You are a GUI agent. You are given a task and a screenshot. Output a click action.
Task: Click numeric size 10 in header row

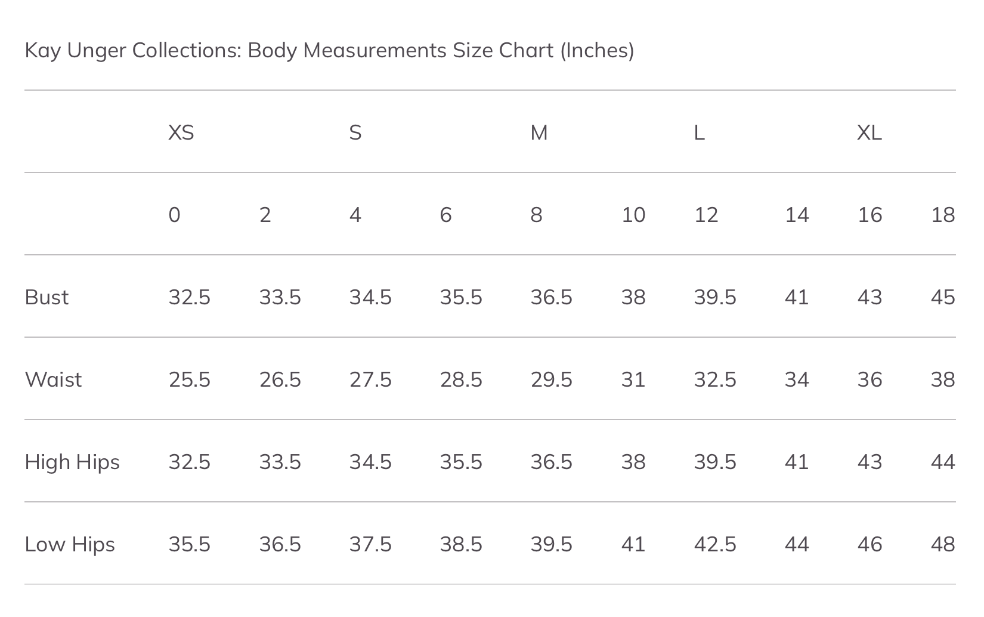tap(633, 215)
